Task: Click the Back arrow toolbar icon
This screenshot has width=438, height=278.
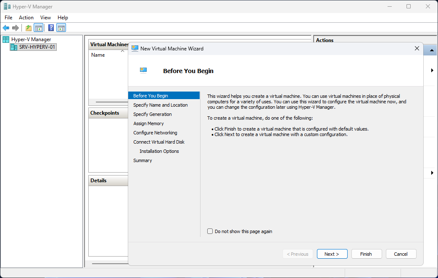Action: [6, 28]
